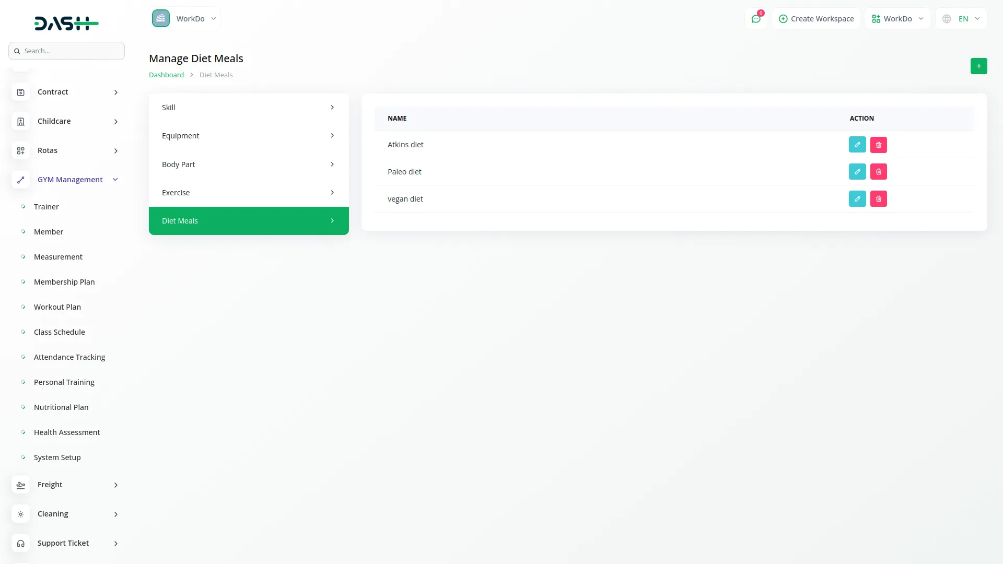Viewport: 1003px width, 564px height.
Task: Collapse the GYM Management menu
Action: click(x=115, y=180)
